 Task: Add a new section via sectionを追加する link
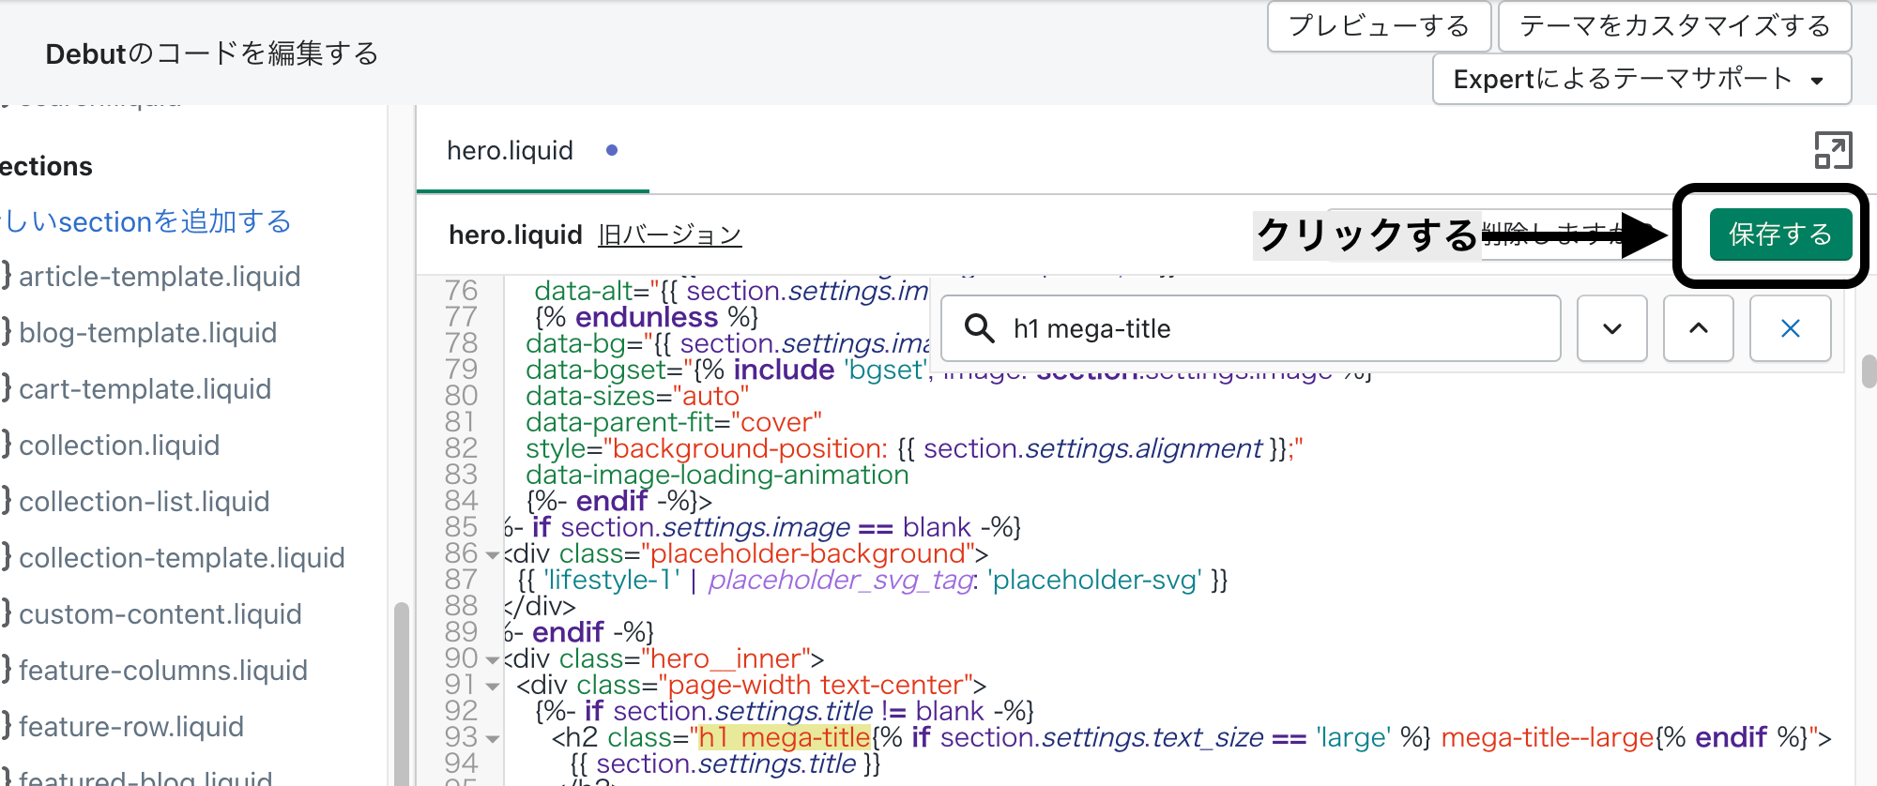tap(145, 221)
